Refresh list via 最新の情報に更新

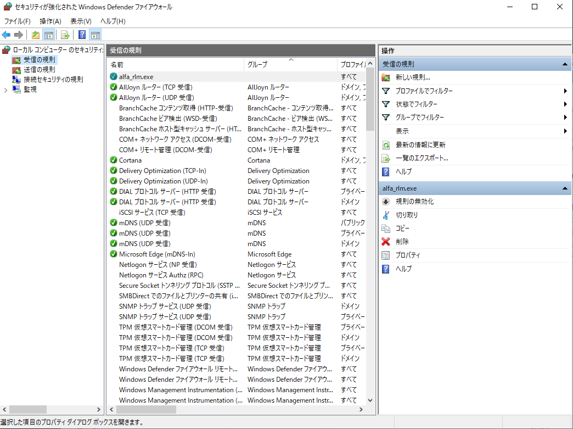click(x=420, y=145)
